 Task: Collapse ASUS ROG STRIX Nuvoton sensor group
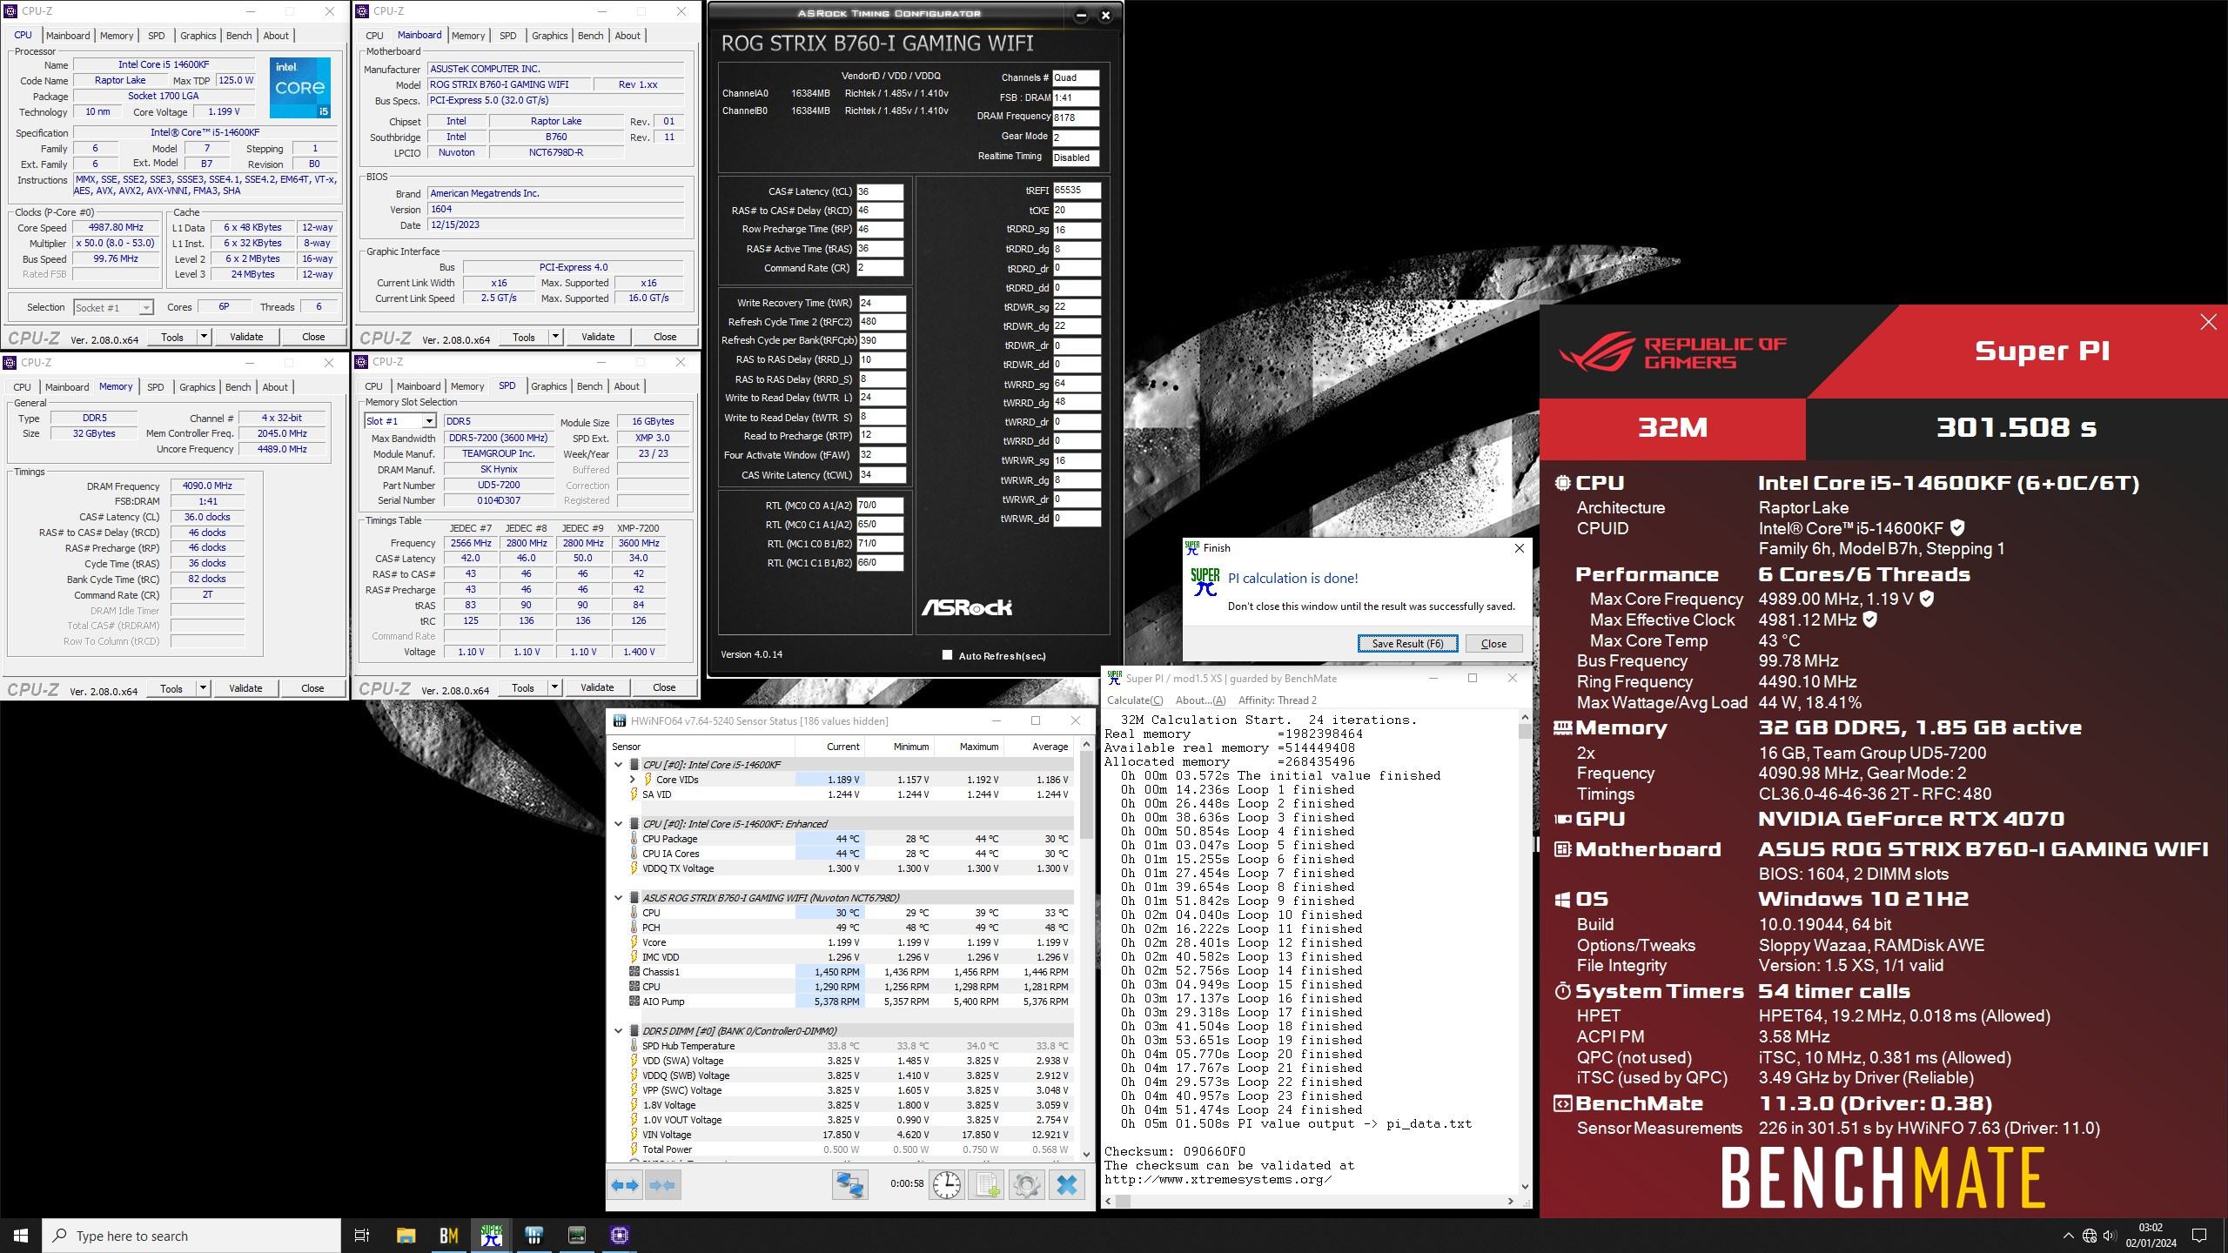[619, 898]
